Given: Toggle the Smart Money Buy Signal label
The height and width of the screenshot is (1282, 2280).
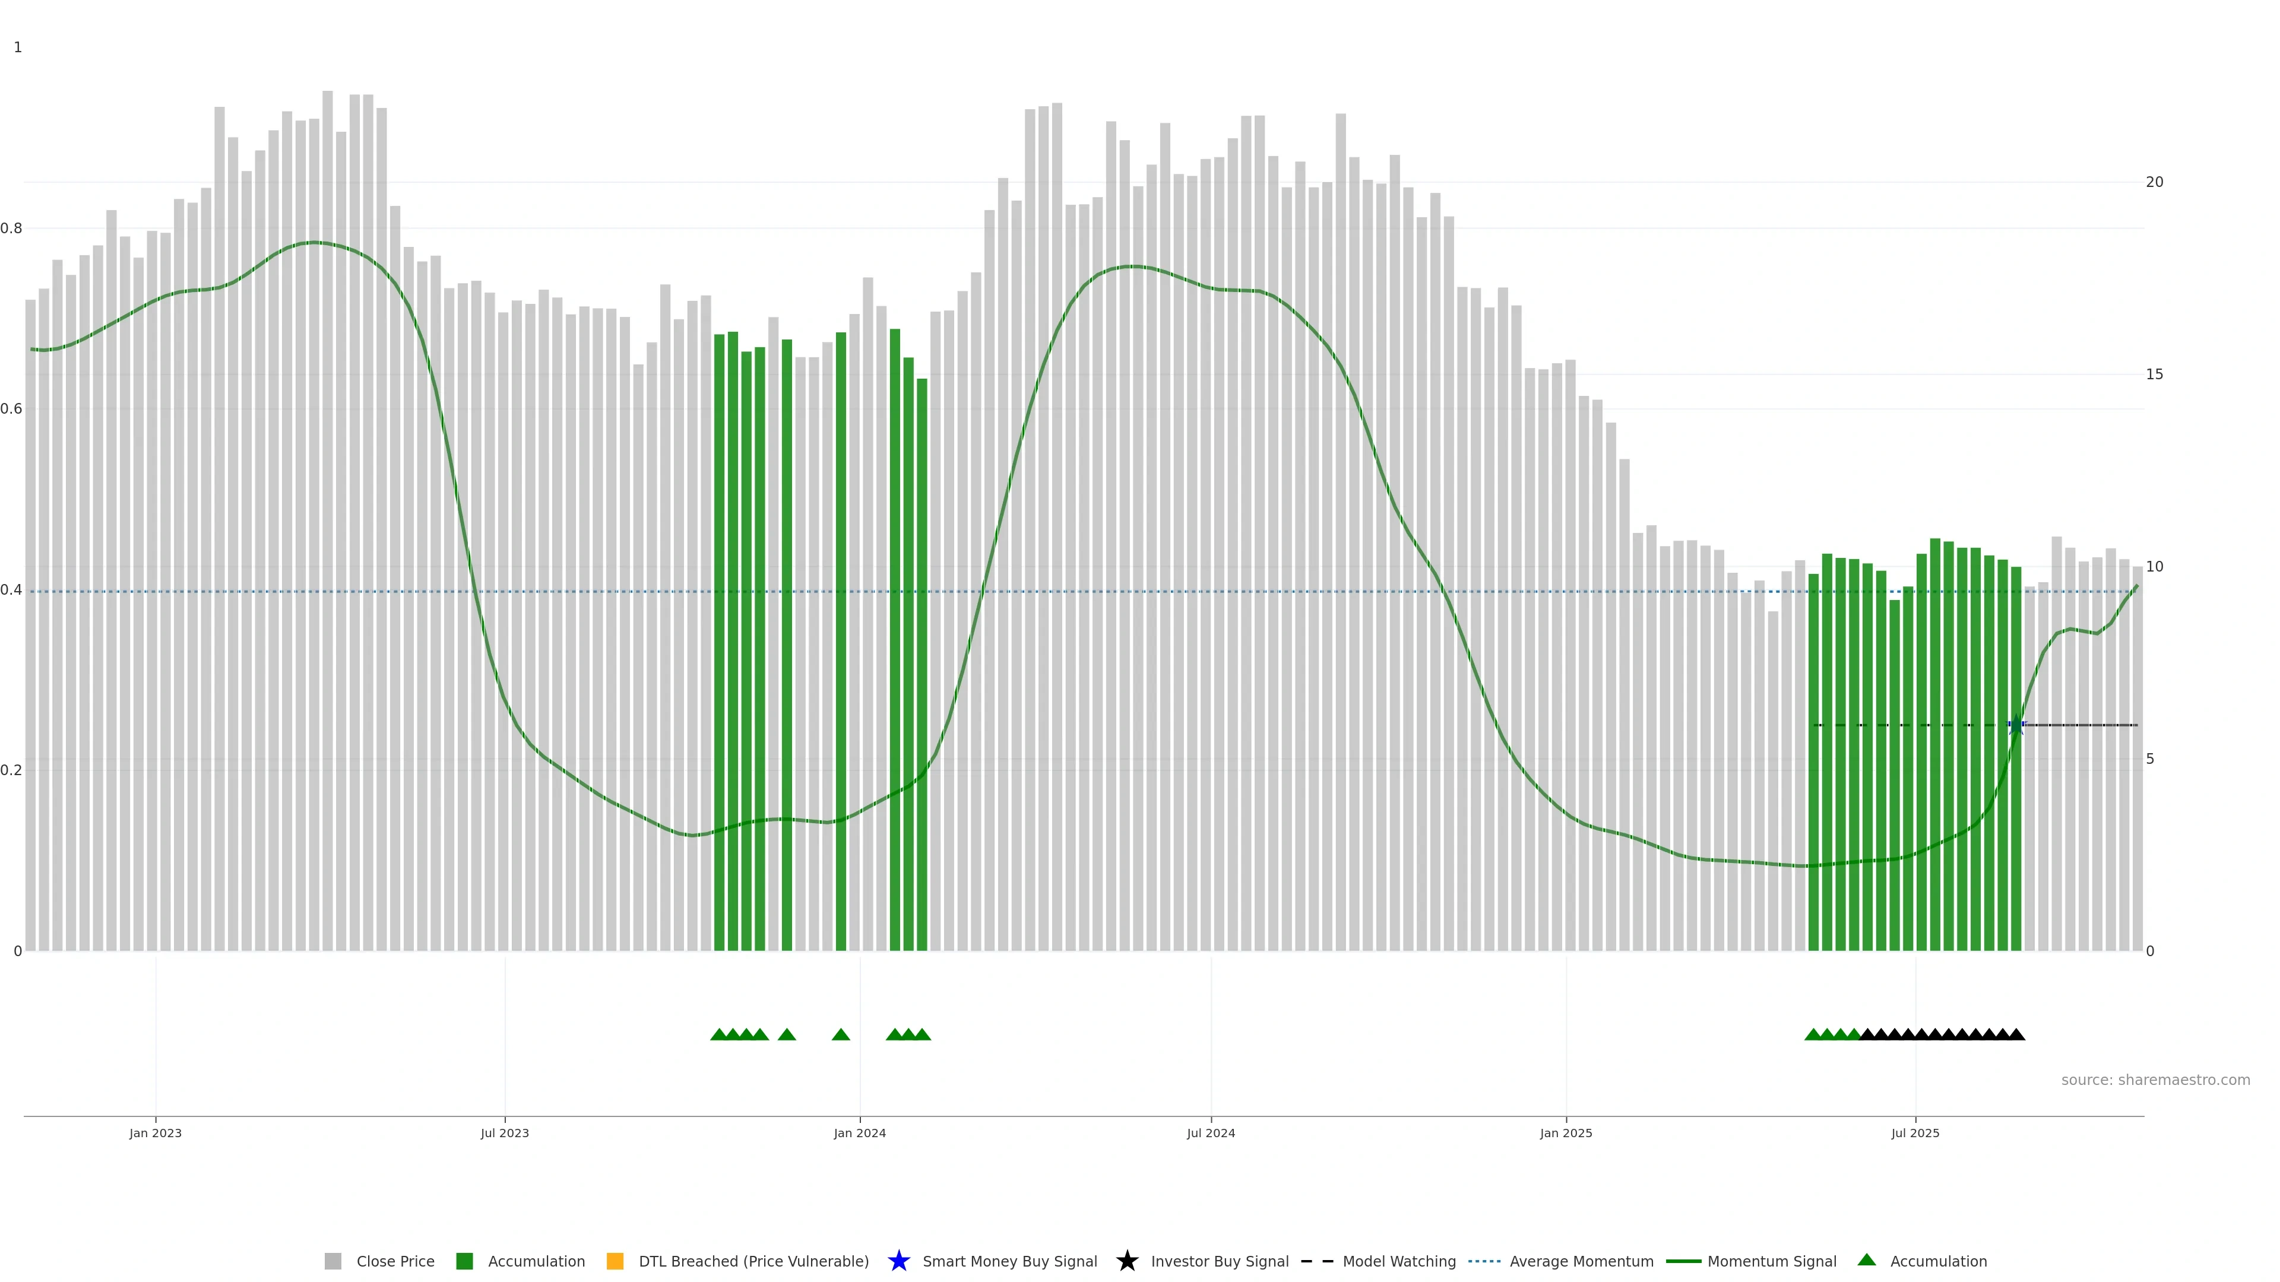Looking at the screenshot, I should [1009, 1261].
